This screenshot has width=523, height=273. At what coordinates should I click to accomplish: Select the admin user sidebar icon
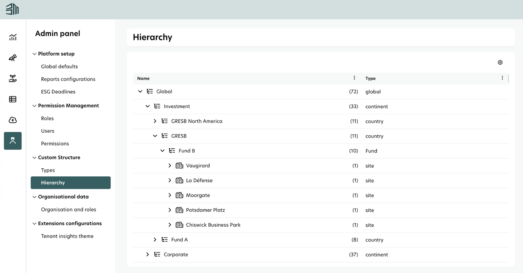point(13,141)
